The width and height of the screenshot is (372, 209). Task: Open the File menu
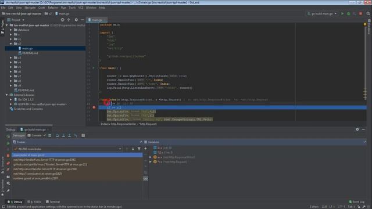coord(3,8)
